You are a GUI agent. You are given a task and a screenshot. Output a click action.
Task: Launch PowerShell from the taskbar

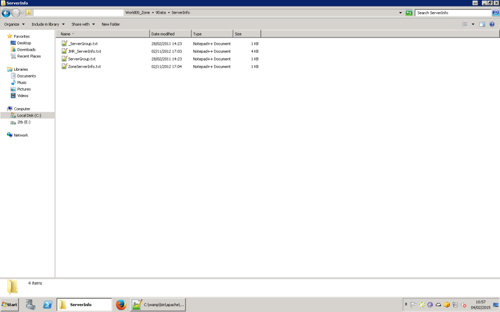(x=48, y=305)
